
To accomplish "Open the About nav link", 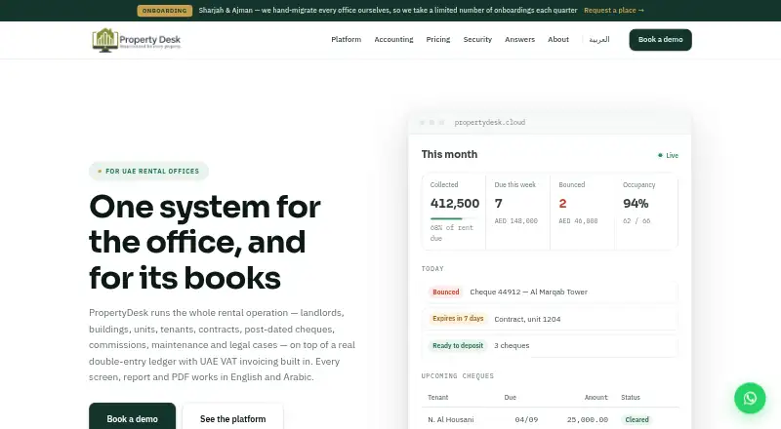I will (x=557, y=39).
